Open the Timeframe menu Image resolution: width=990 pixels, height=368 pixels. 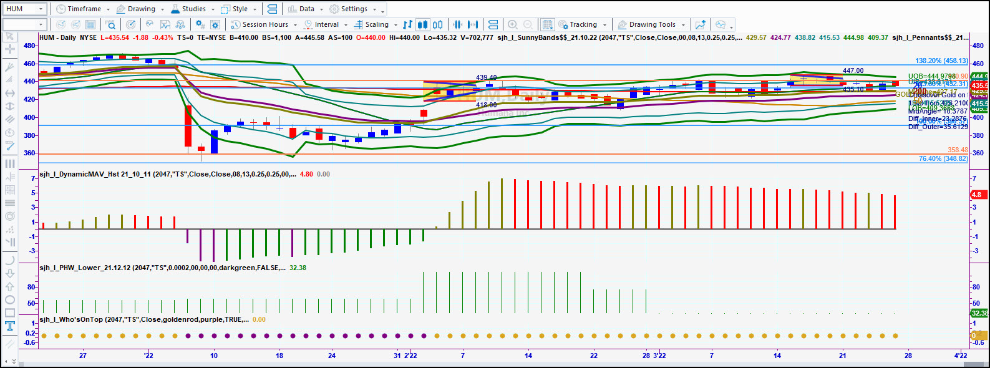pyautogui.click(x=82, y=9)
